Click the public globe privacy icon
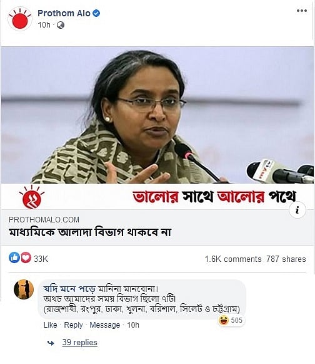 point(61,25)
